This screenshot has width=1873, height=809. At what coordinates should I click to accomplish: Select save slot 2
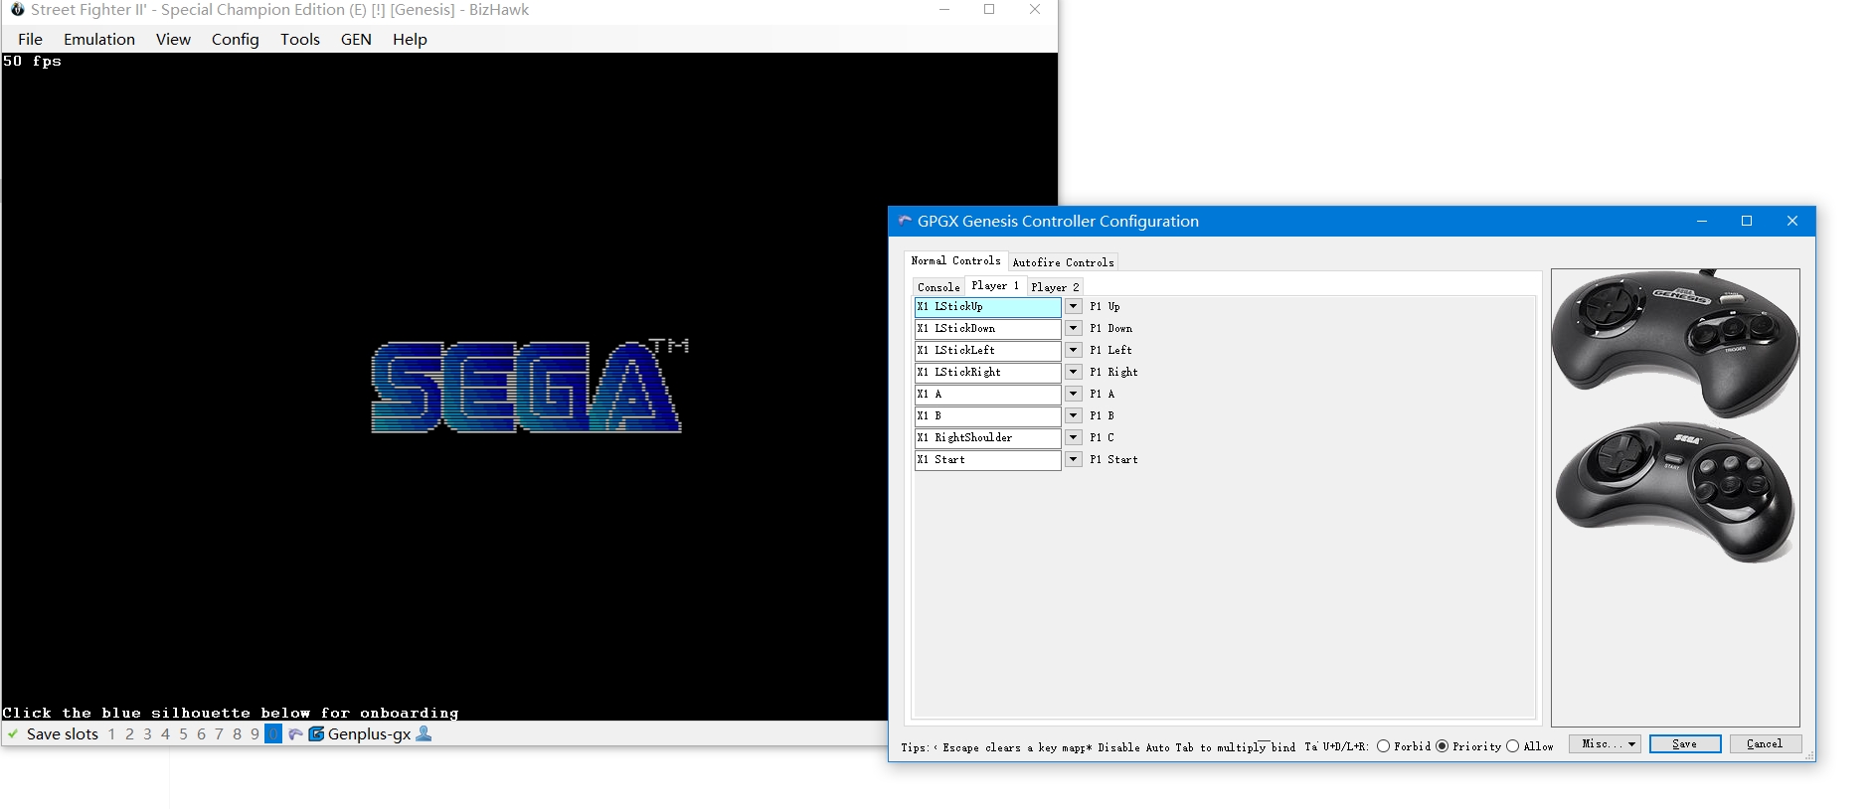click(129, 734)
